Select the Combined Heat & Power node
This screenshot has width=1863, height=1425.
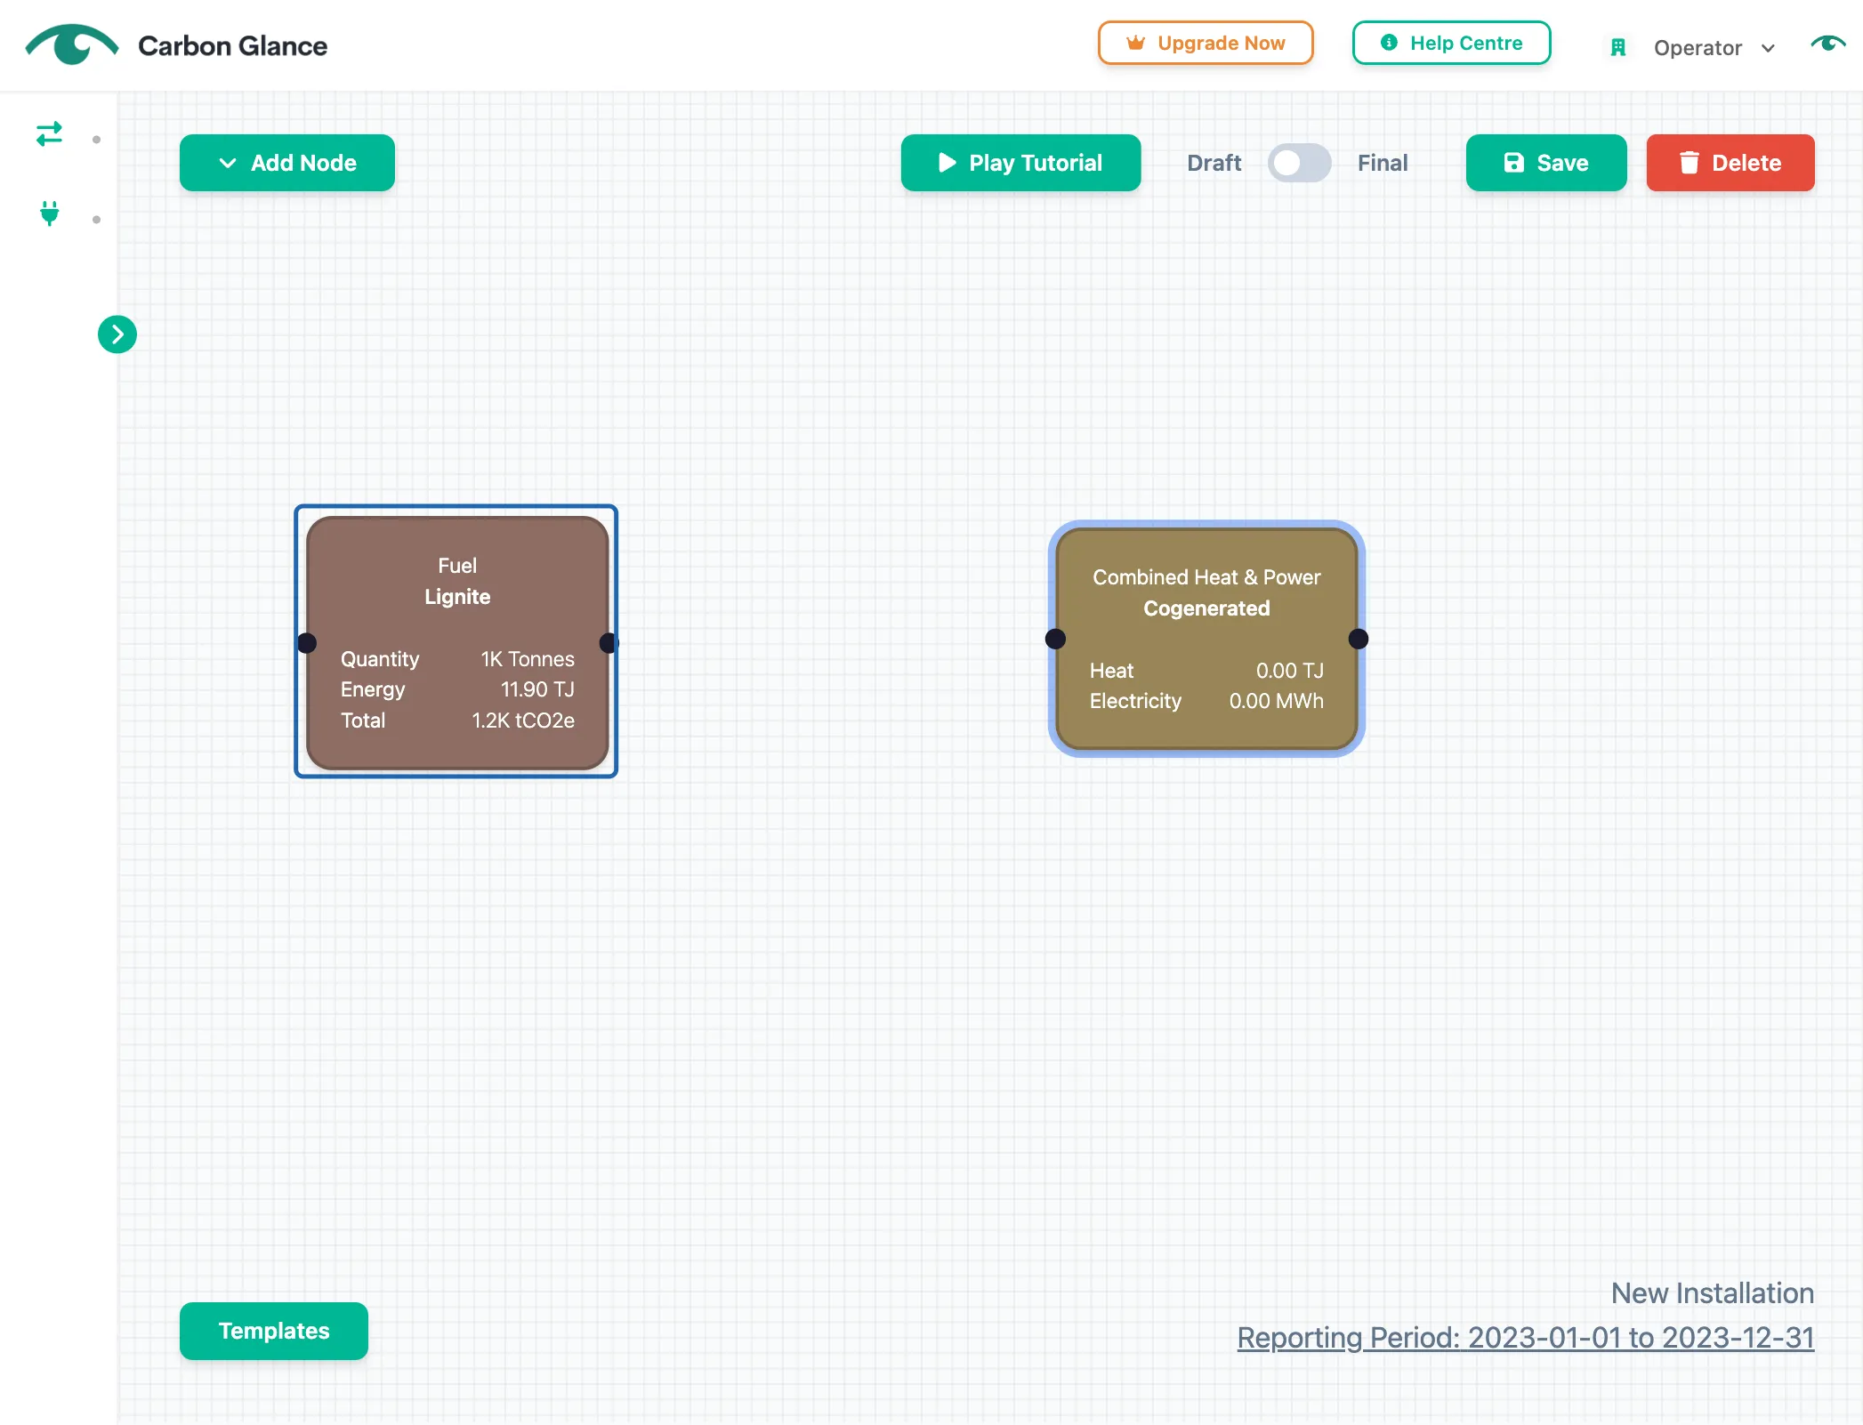click(1206, 639)
